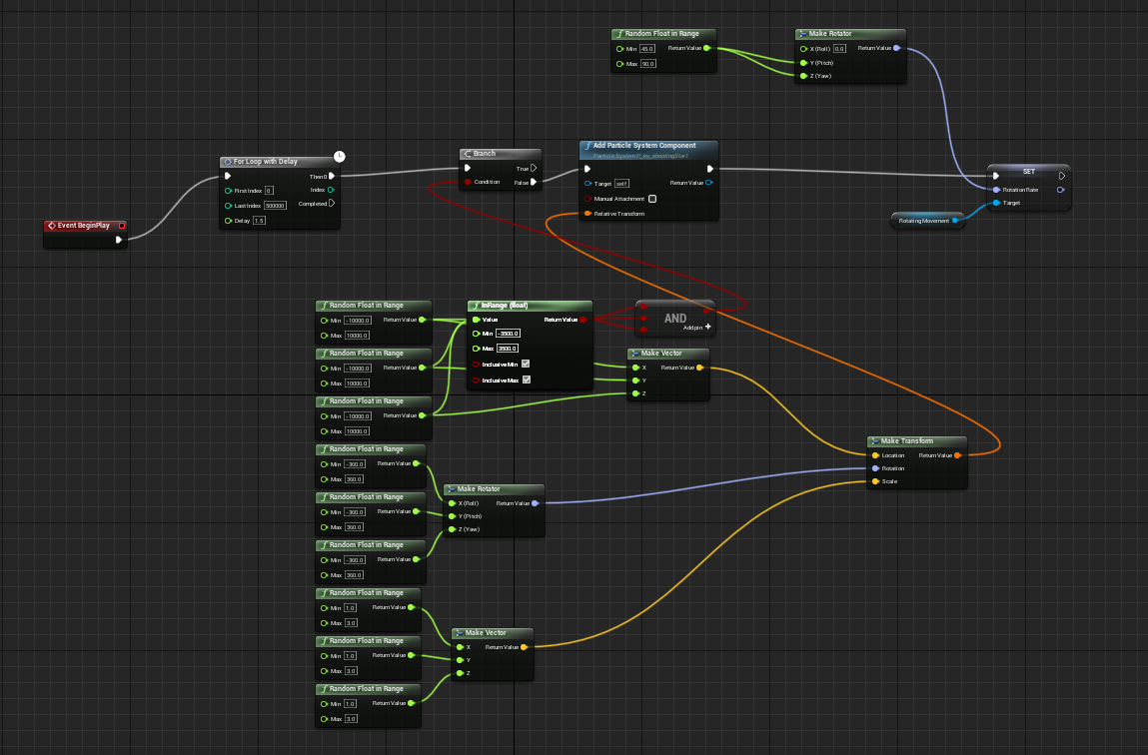Click the Index output pin on For Loop
Viewport: 1148px width, 755px height.
332,190
